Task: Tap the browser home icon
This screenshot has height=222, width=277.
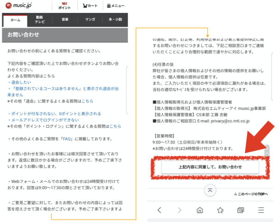Action: coord(200,210)
